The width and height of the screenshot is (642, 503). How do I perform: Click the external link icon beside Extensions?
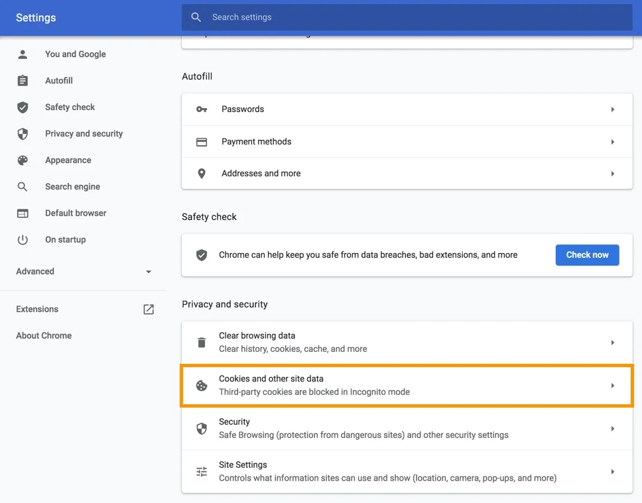(149, 309)
